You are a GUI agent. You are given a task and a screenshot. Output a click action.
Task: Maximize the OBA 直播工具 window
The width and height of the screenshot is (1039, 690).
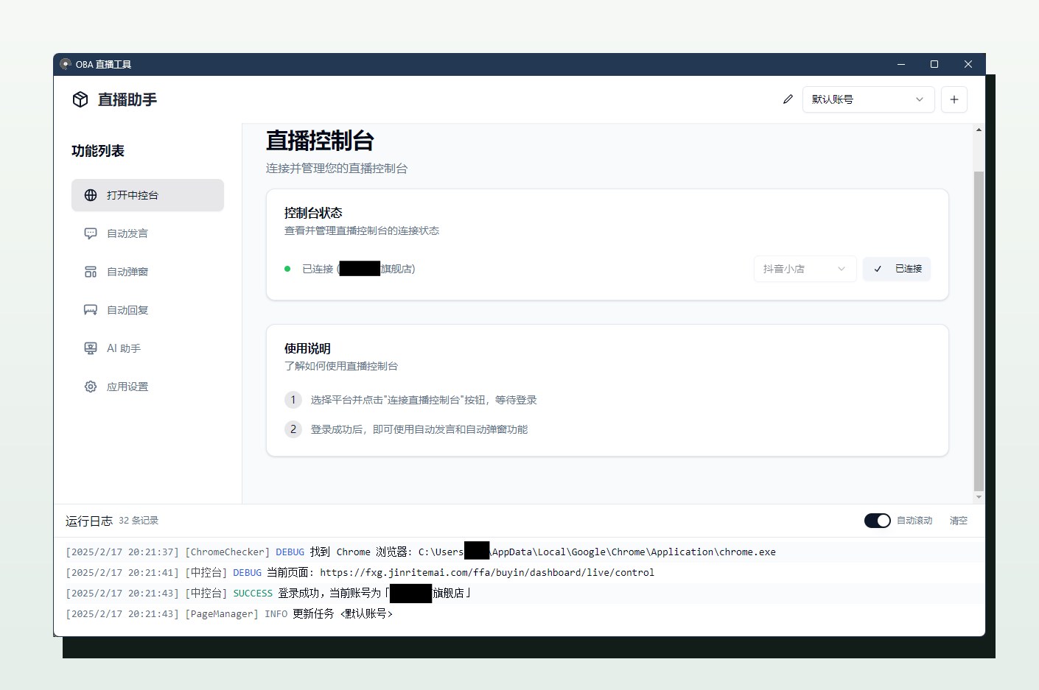click(x=934, y=64)
